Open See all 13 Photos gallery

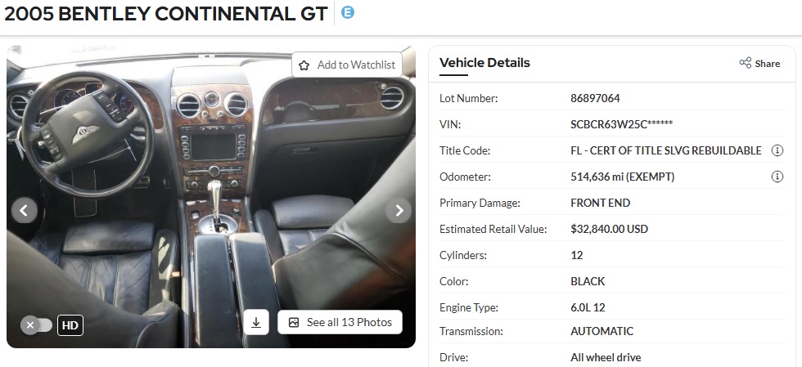click(340, 323)
